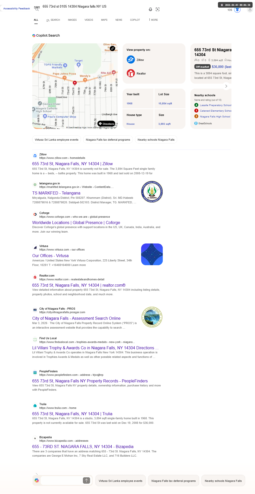This screenshot has width=255, height=494.
Task: Click the Rite Aid map marker
Action: click(x=114, y=72)
